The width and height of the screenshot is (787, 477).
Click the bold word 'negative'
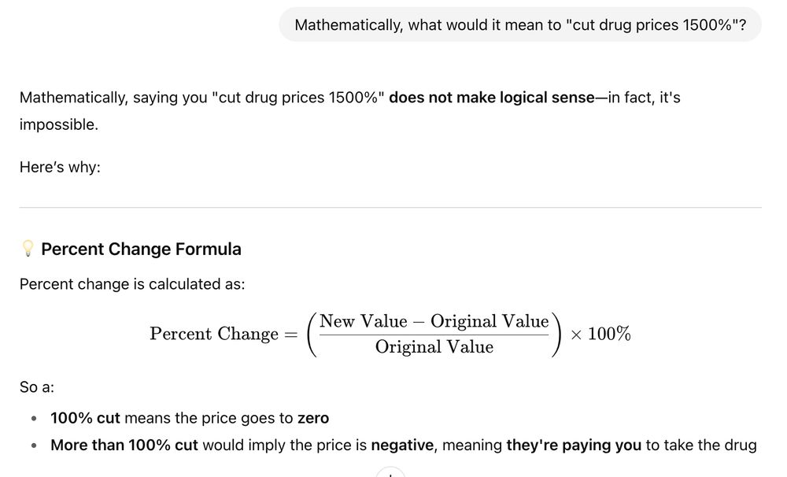point(402,446)
